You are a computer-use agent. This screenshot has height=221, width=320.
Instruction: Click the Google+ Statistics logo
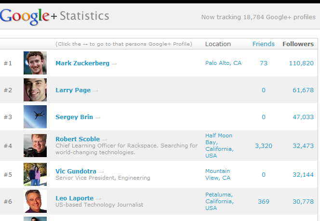click(54, 16)
